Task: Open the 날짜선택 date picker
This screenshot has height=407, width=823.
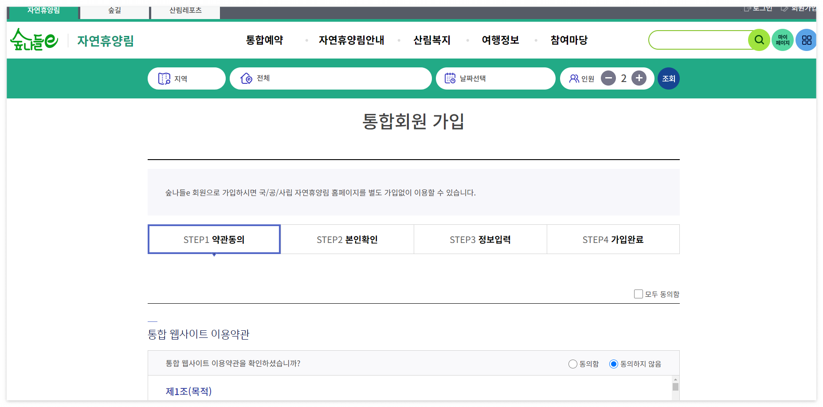Action: (x=495, y=78)
